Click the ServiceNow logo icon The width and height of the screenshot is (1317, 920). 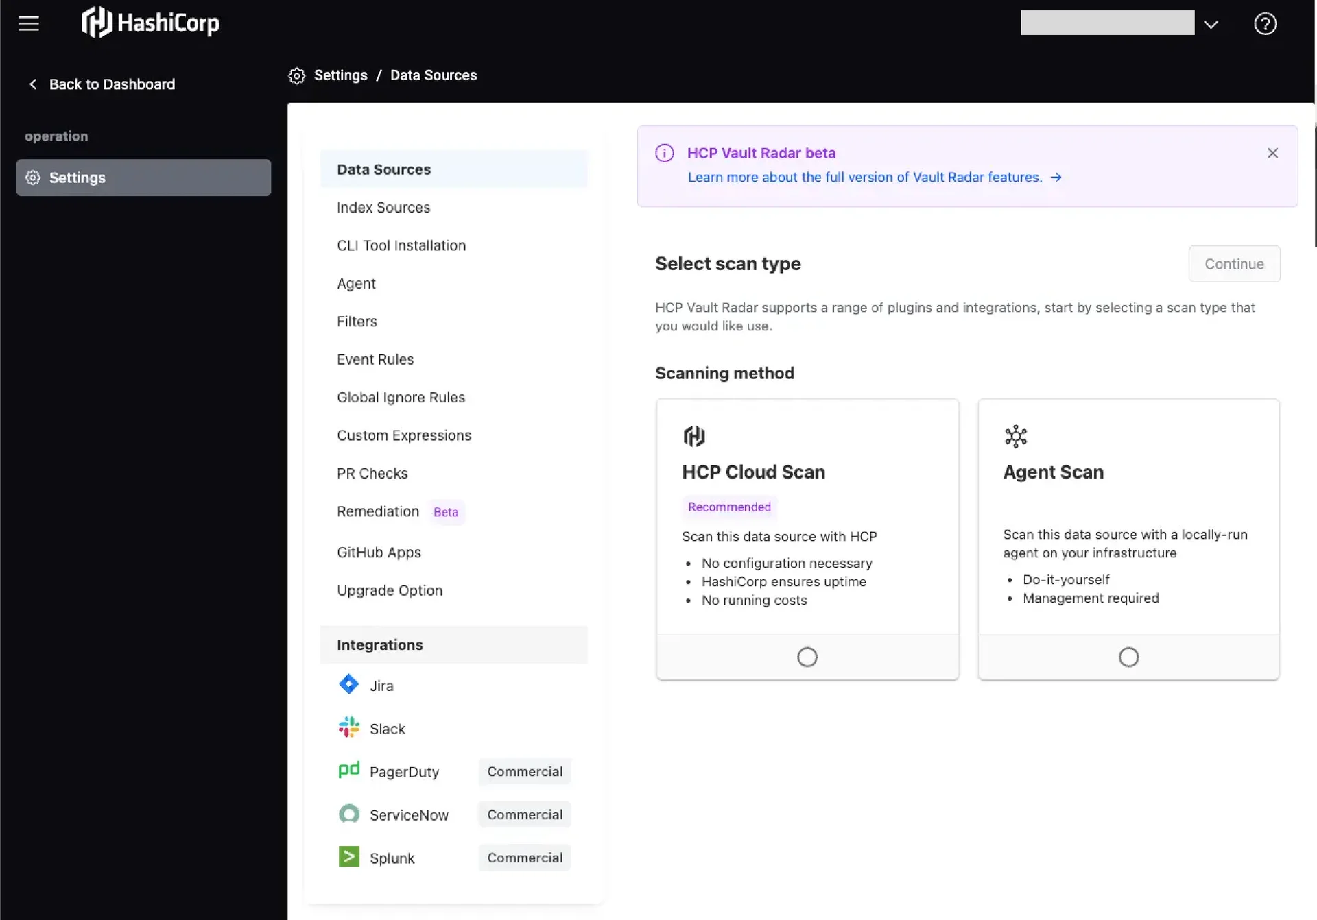tap(348, 814)
